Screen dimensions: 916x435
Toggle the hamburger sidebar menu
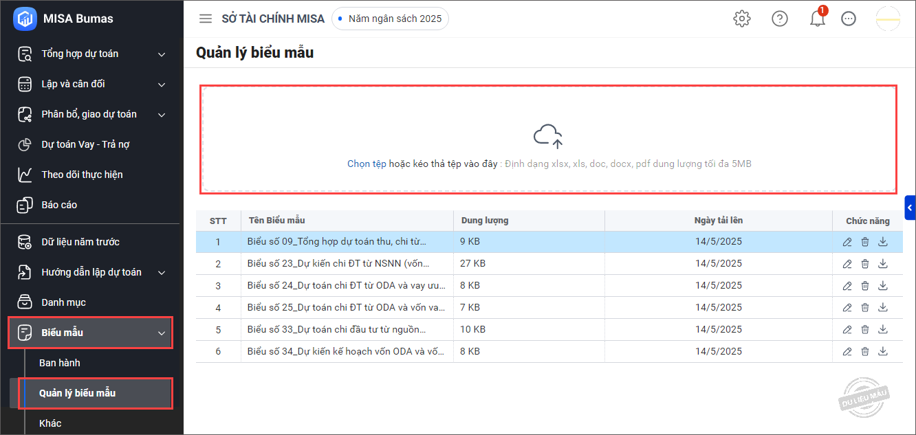pyautogui.click(x=206, y=19)
